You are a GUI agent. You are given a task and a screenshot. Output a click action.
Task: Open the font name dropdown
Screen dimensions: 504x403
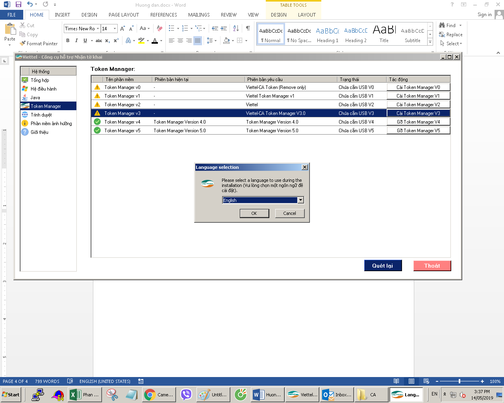tap(98, 28)
